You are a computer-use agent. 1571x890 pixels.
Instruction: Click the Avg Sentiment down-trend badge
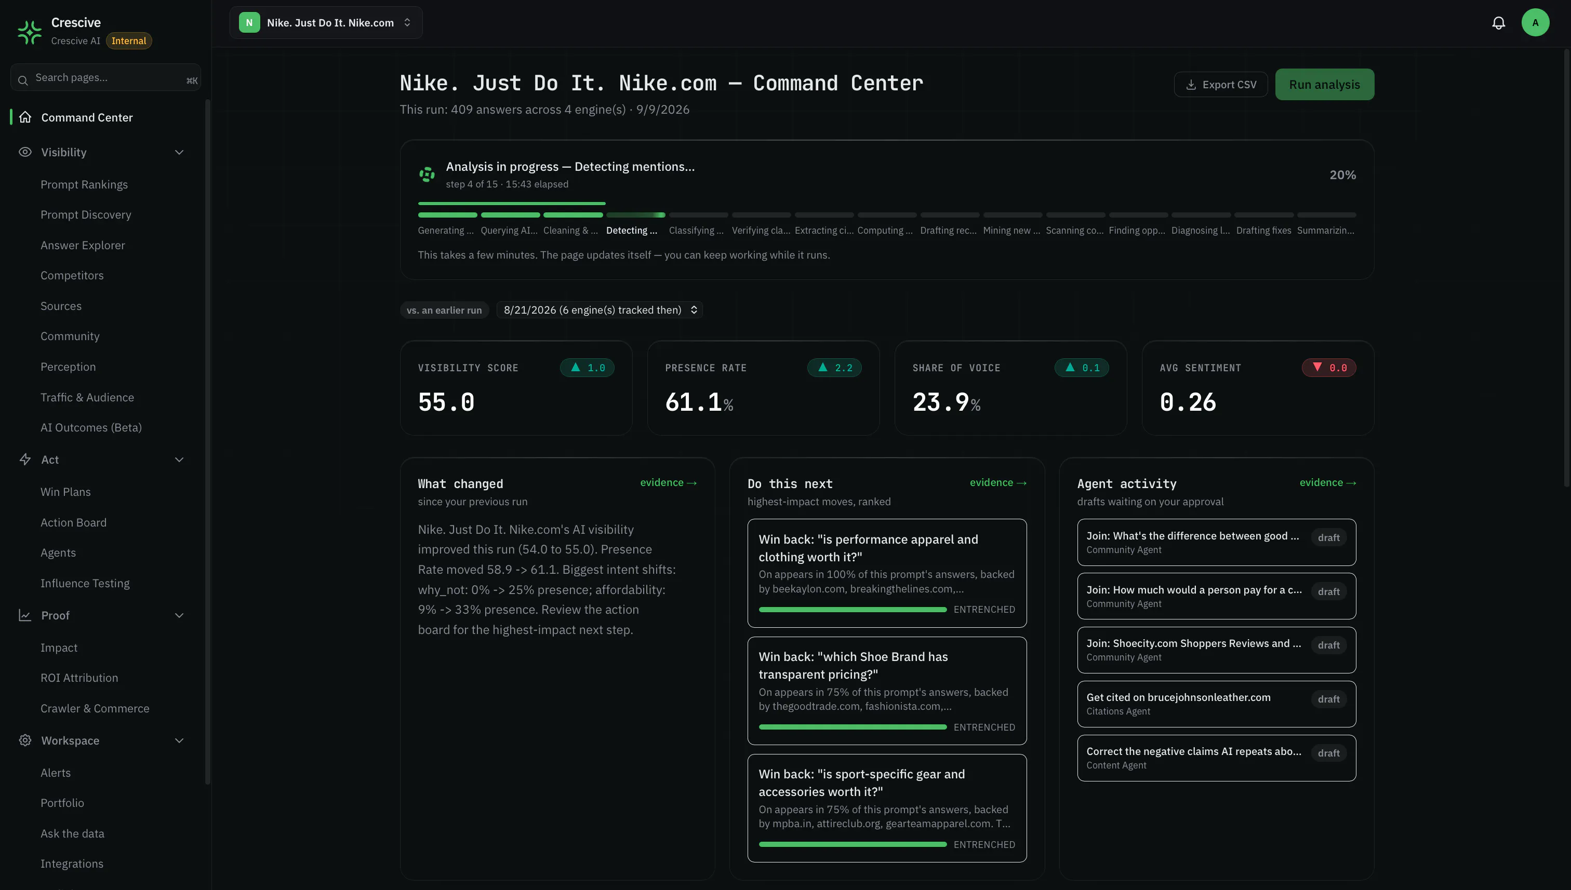click(x=1329, y=367)
